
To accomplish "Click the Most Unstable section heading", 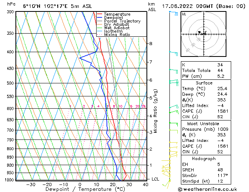I will [203, 124].
